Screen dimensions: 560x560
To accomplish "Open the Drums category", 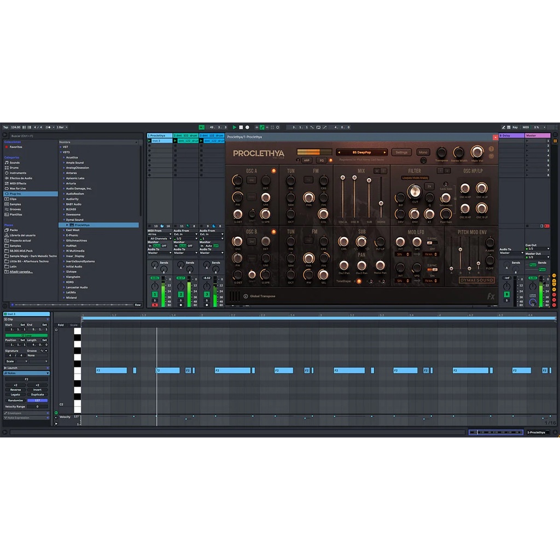I will pyautogui.click(x=14, y=167).
